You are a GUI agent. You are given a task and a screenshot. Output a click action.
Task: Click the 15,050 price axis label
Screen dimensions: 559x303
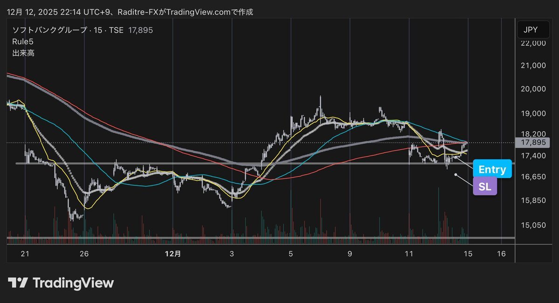coord(532,225)
